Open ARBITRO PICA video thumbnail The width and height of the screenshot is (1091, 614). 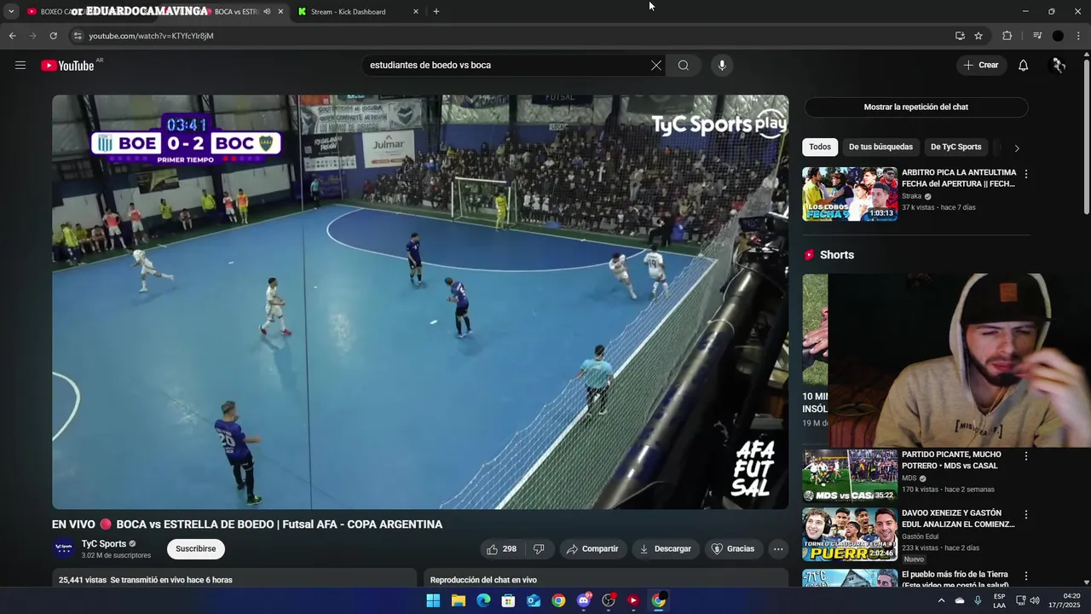pyautogui.click(x=849, y=194)
